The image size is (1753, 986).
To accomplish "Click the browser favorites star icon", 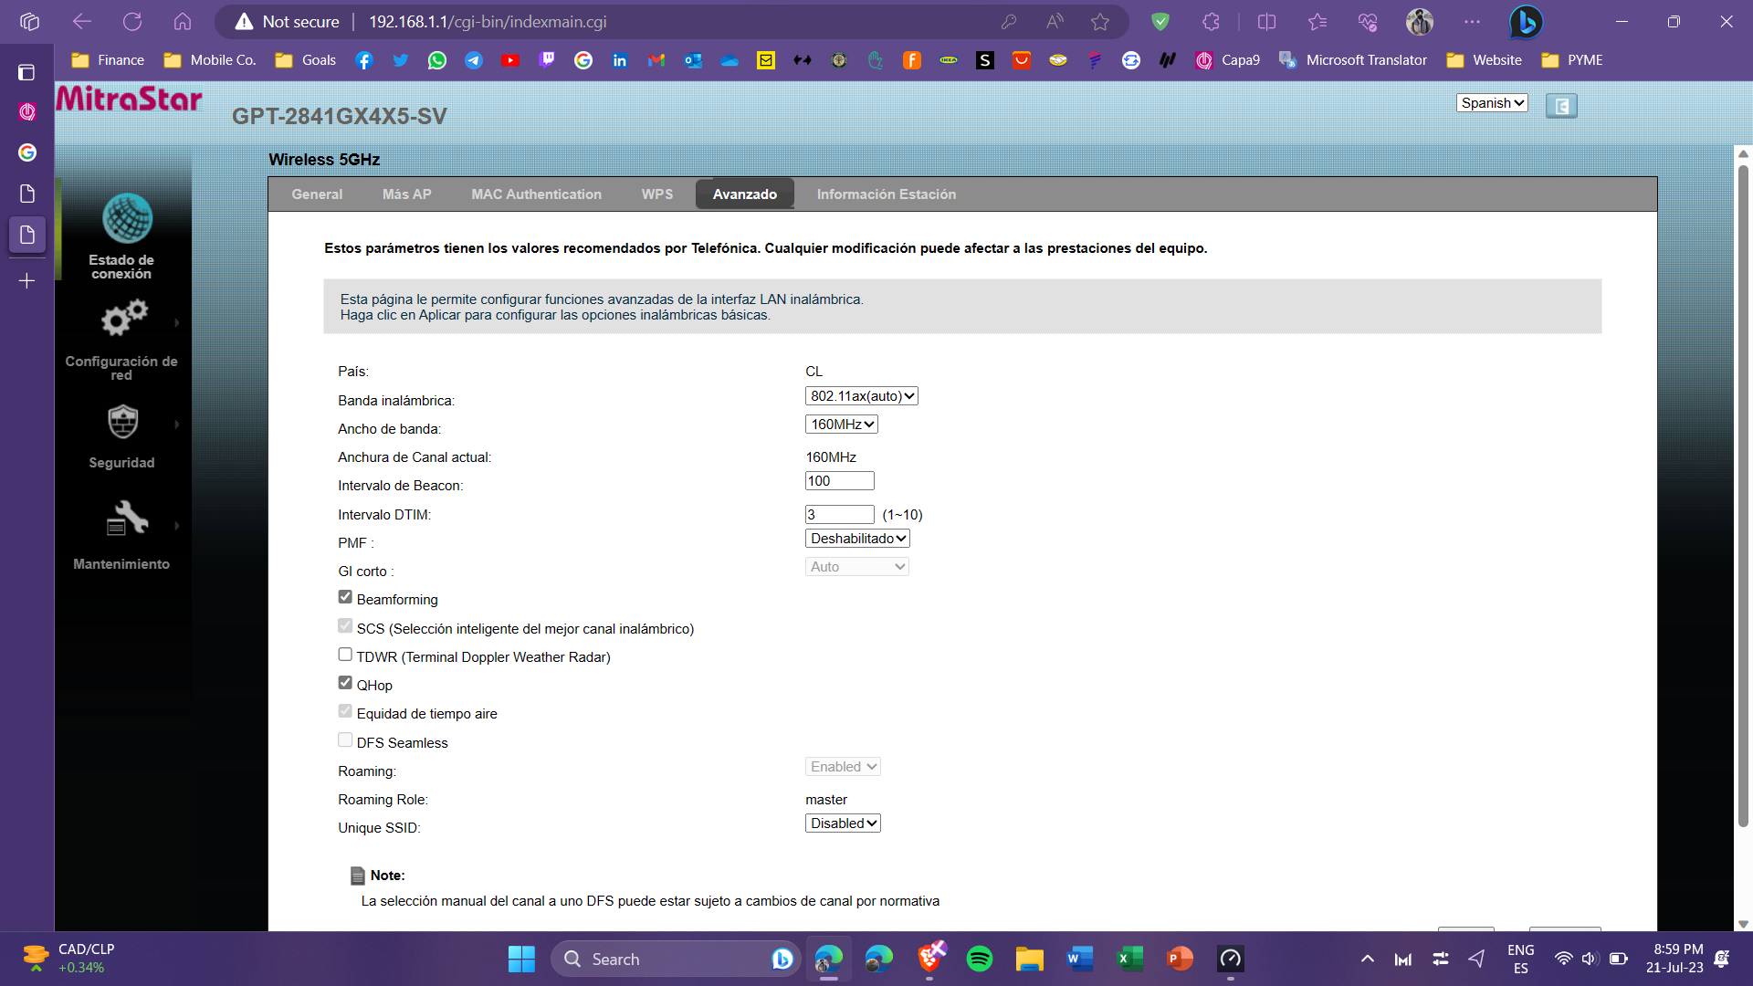I will click(x=1099, y=22).
